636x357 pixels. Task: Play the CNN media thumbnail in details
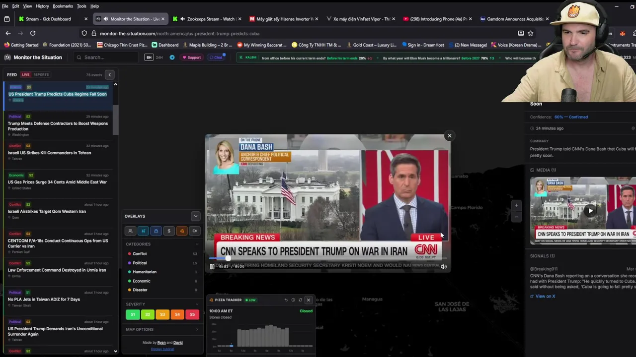pos(590,211)
